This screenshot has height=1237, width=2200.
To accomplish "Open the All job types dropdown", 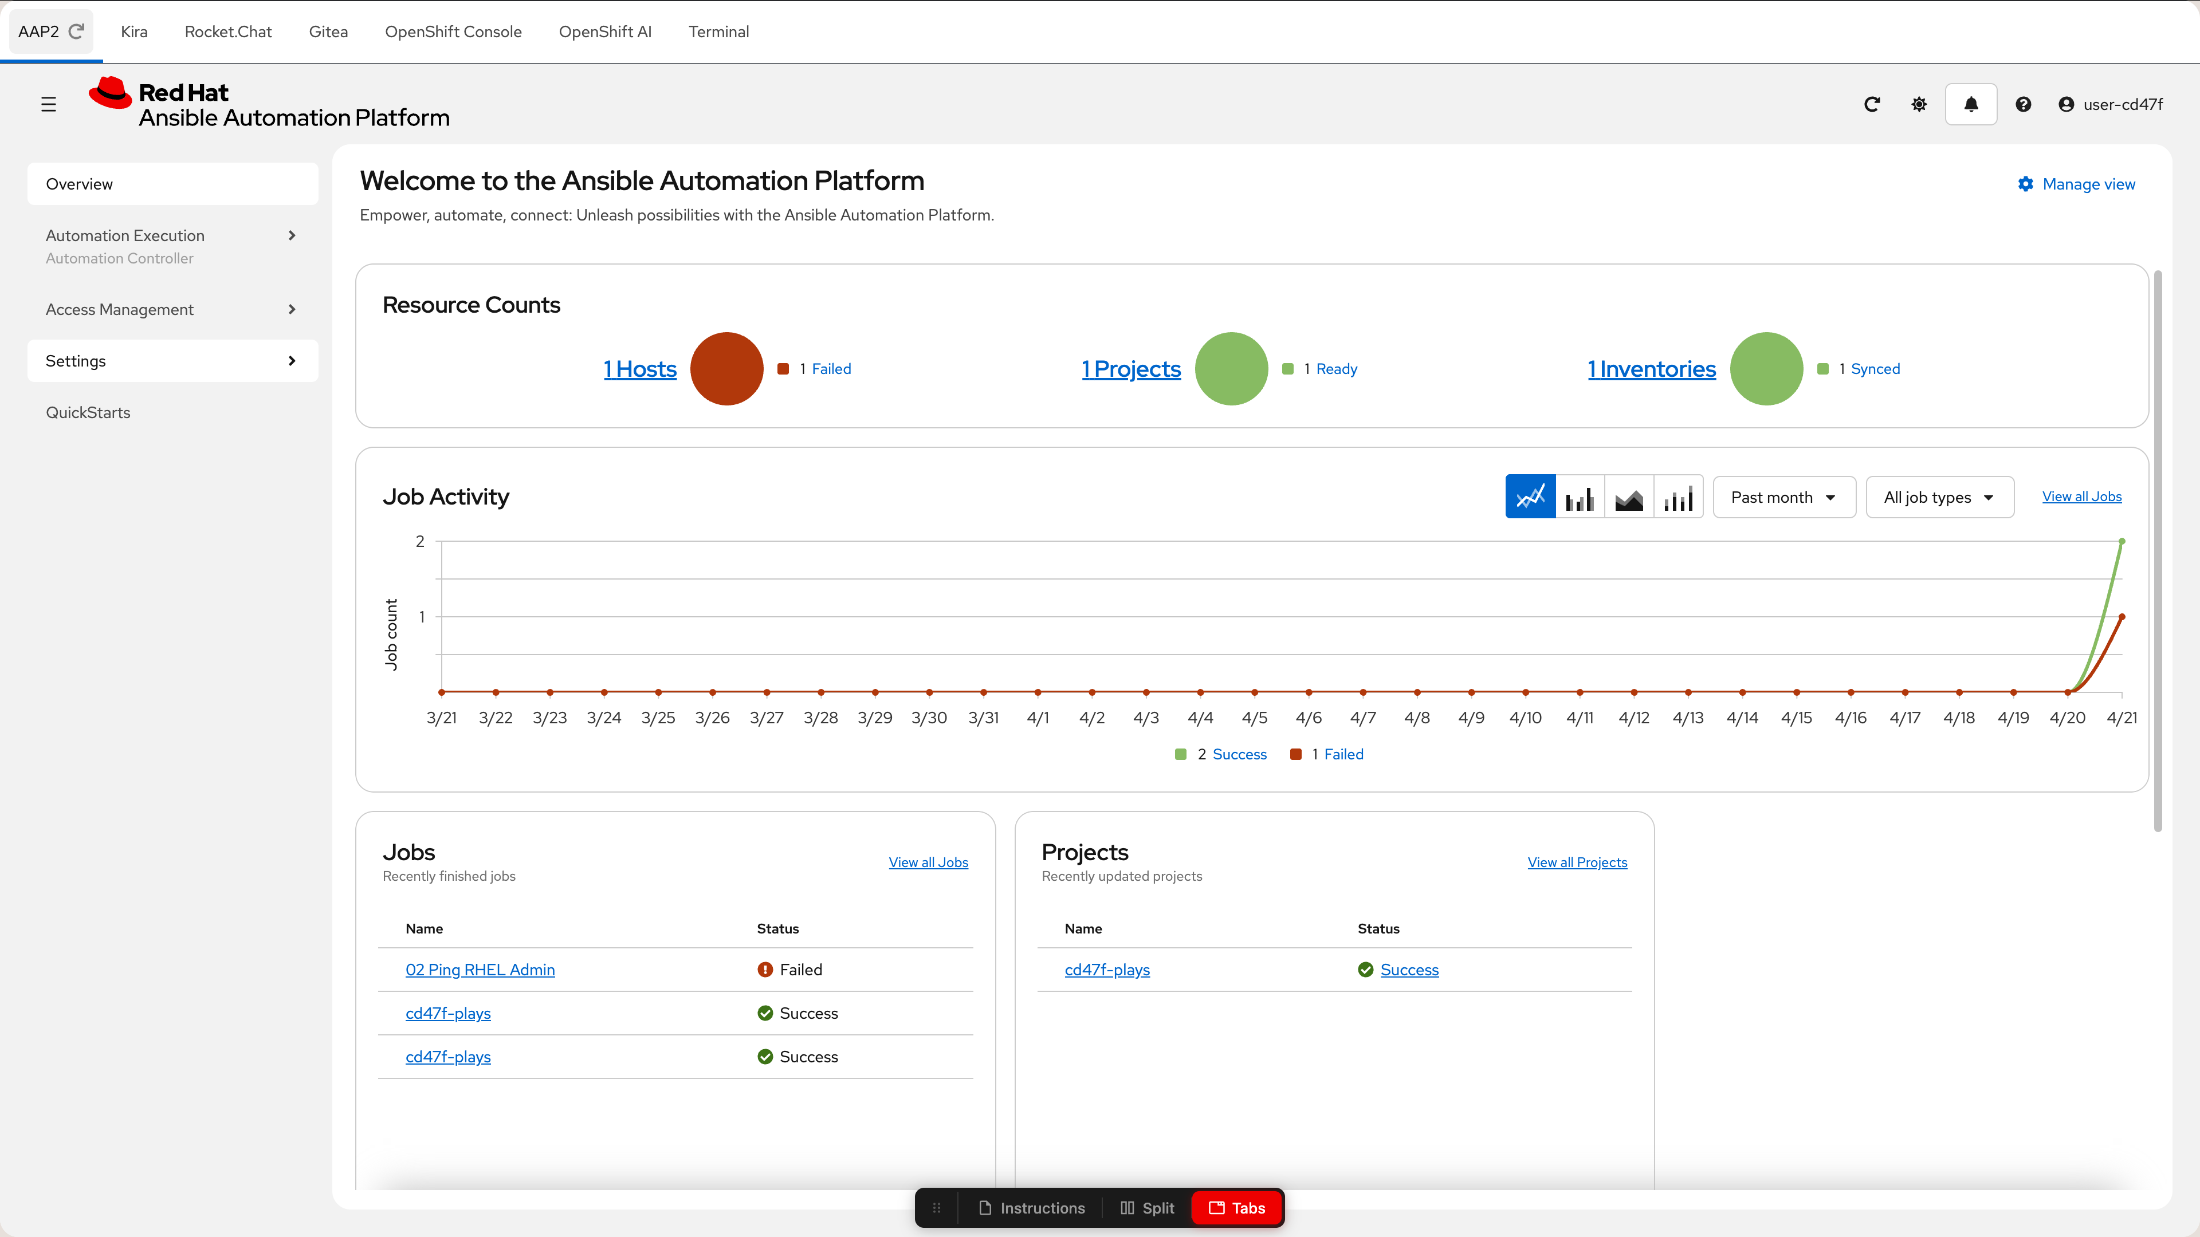I will tap(1939, 497).
